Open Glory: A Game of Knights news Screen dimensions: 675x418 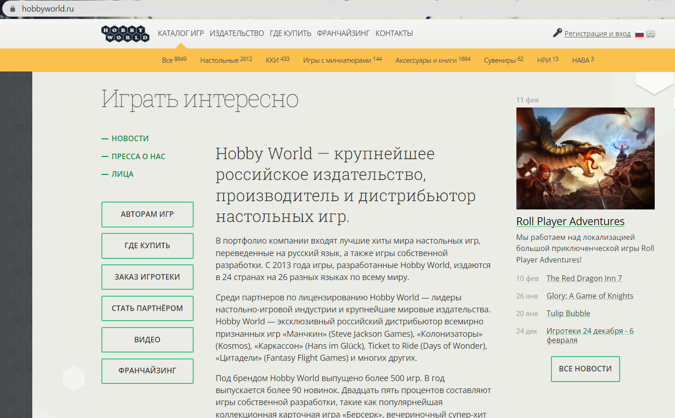pos(590,296)
